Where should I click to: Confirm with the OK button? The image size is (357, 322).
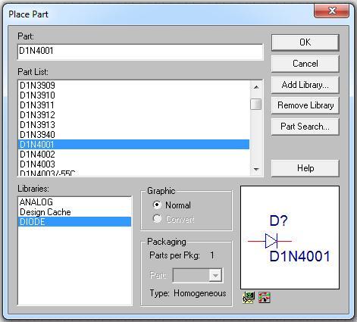(x=305, y=42)
